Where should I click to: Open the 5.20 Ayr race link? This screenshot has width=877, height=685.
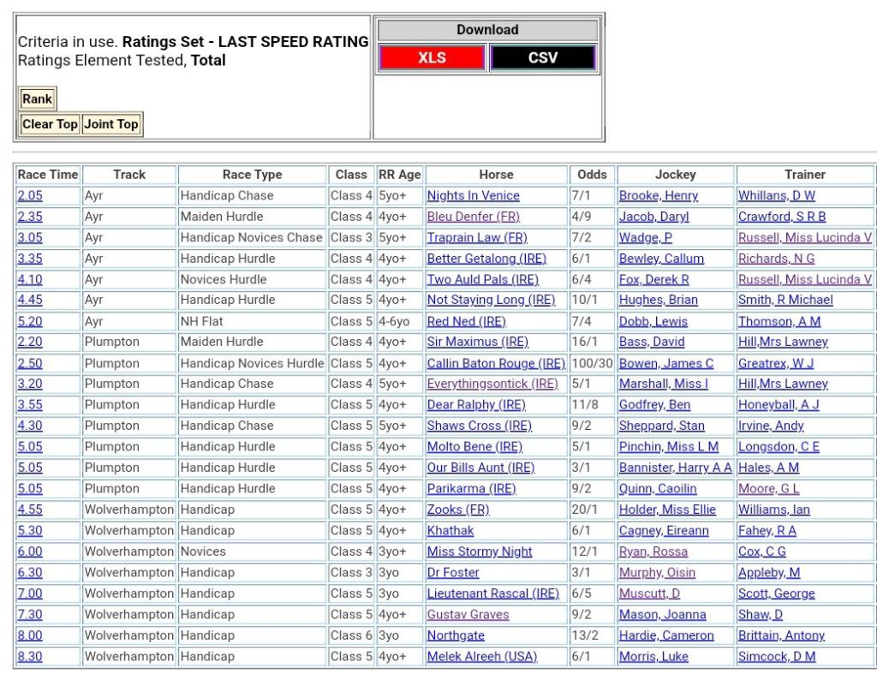[x=30, y=321]
